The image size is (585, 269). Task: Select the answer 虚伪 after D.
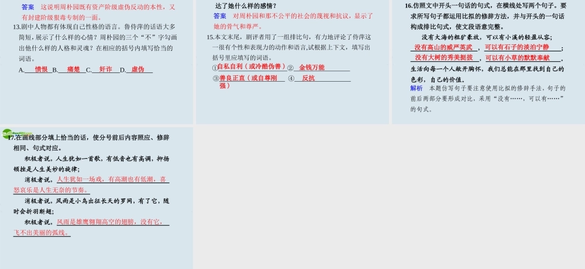click(x=137, y=69)
